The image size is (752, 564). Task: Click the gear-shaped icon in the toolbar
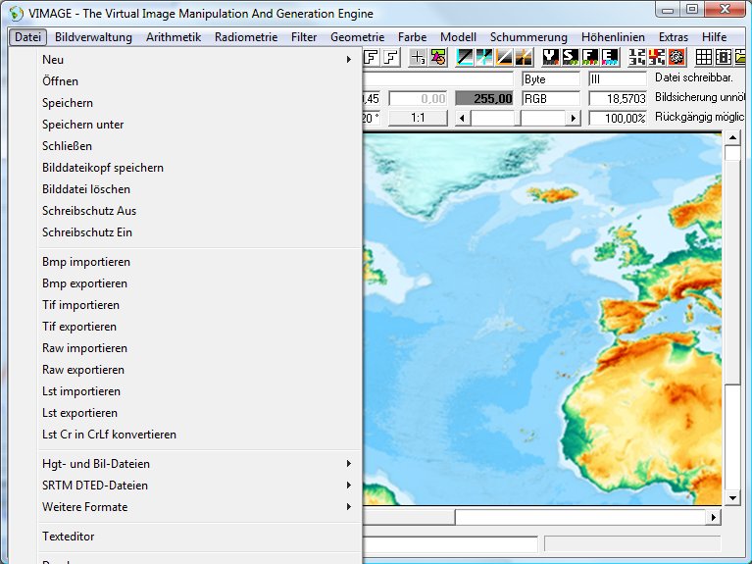[x=677, y=57]
